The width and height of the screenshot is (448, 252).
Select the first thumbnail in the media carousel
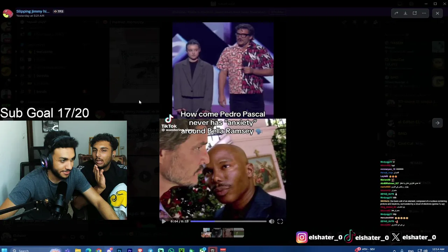click(x=206, y=233)
